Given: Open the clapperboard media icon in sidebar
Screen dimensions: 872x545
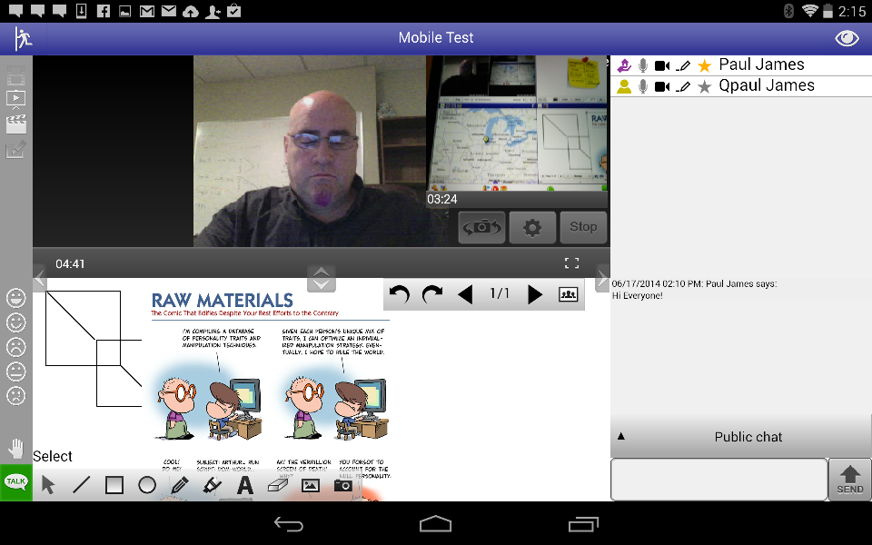Looking at the screenshot, I should coord(16,124).
